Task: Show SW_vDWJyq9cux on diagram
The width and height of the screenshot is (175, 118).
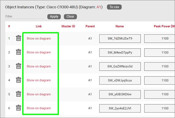Action: coord(39,80)
